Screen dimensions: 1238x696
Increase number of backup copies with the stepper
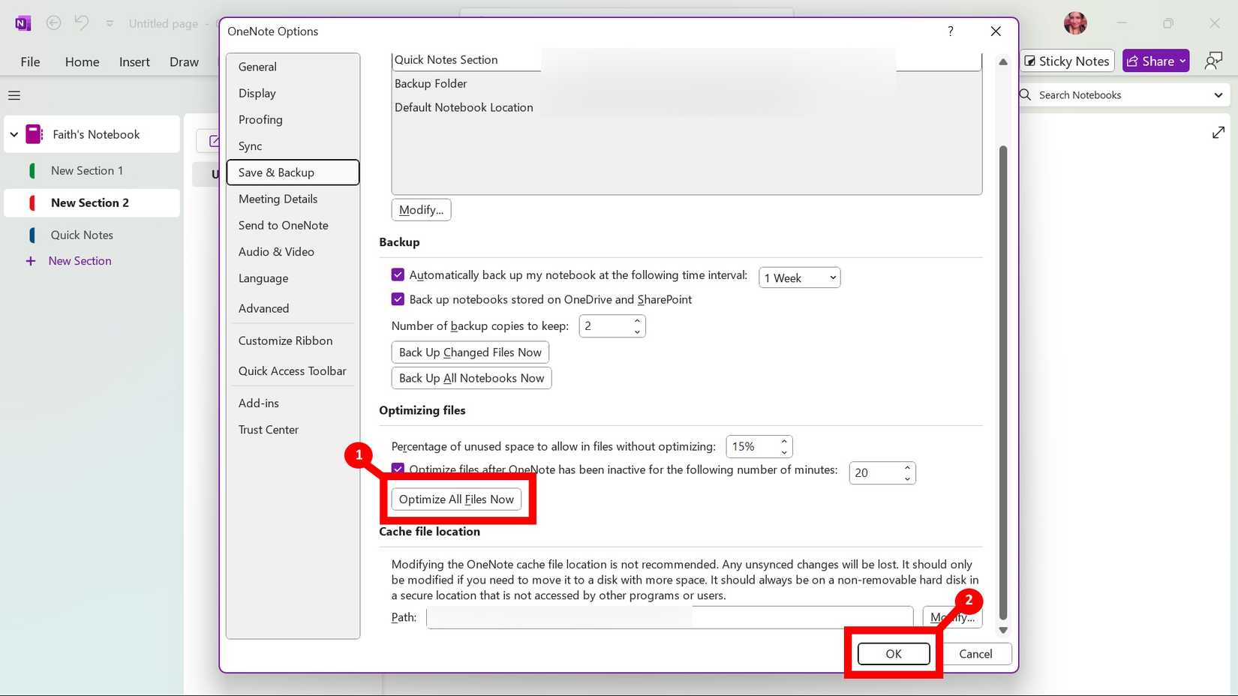coord(636,321)
